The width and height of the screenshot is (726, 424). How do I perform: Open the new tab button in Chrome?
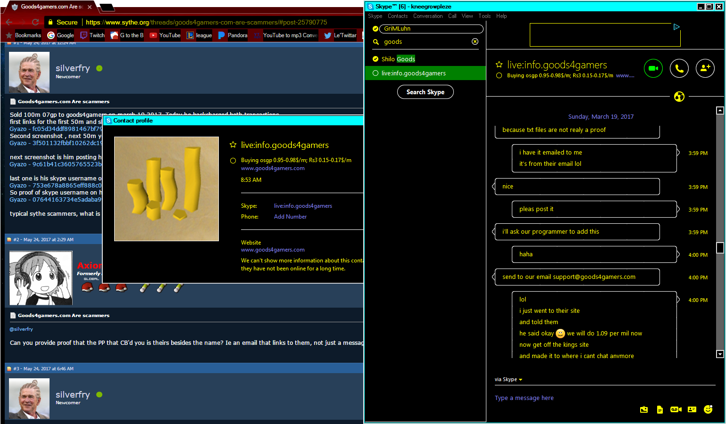pyautogui.click(x=107, y=7)
